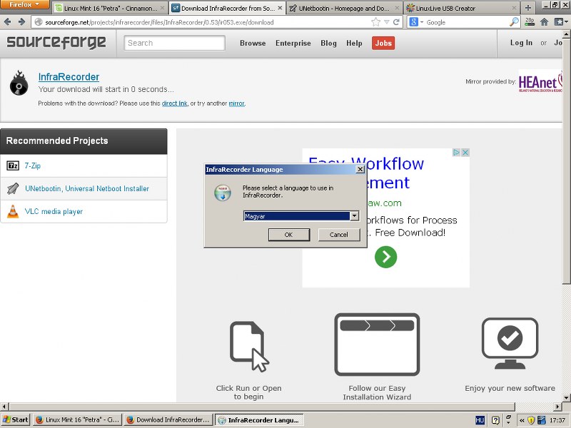571x428 pixels.
Task: Click the UNetbootin project icon
Action: (13, 188)
